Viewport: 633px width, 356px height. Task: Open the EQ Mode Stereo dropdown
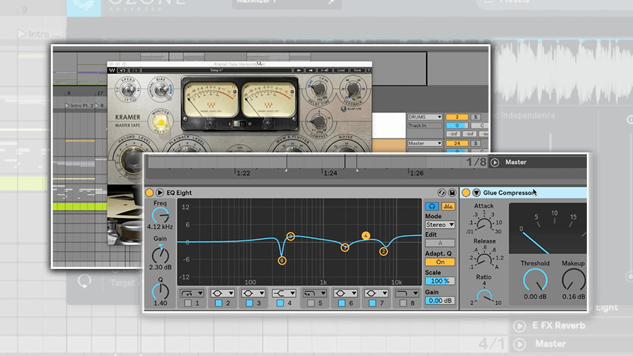click(x=440, y=225)
